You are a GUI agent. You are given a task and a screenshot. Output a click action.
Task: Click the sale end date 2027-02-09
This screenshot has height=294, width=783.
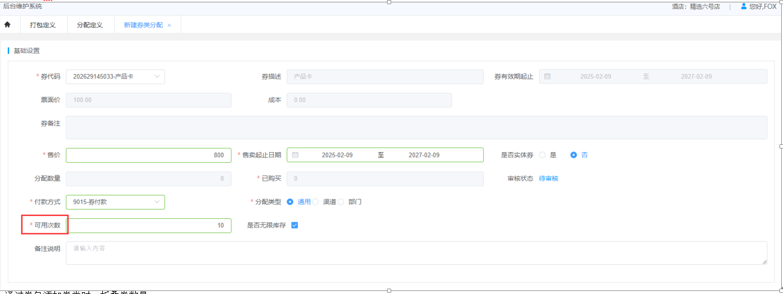[x=424, y=155]
